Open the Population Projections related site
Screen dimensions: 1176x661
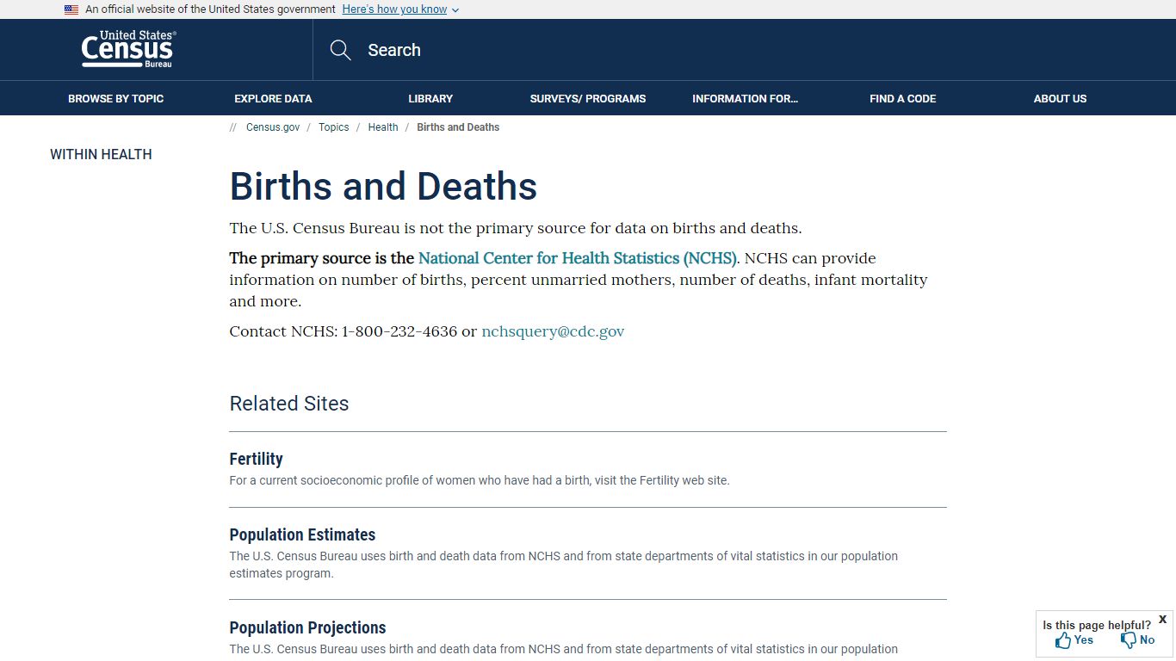307,627
